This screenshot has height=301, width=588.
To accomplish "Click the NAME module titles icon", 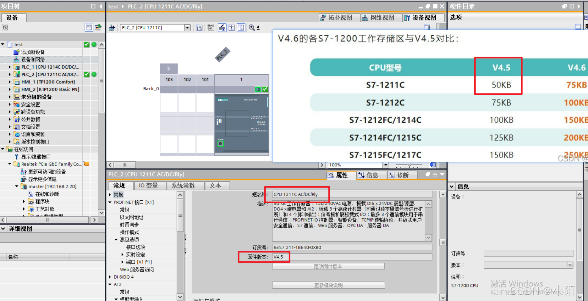I will [211, 28].
